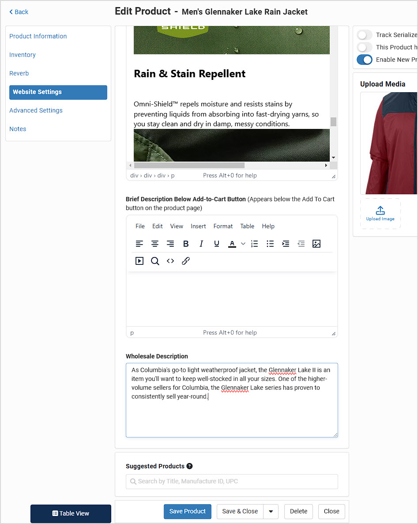Viewport: 418px width, 524px height.
Task: Open find and replace magnifier
Action: point(154,261)
